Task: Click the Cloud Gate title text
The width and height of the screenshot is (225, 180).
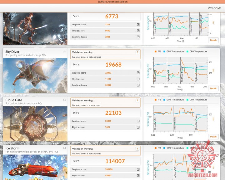Action: pos(14,100)
